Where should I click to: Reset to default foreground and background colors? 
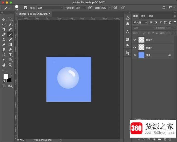pyautogui.click(x=4, y=81)
